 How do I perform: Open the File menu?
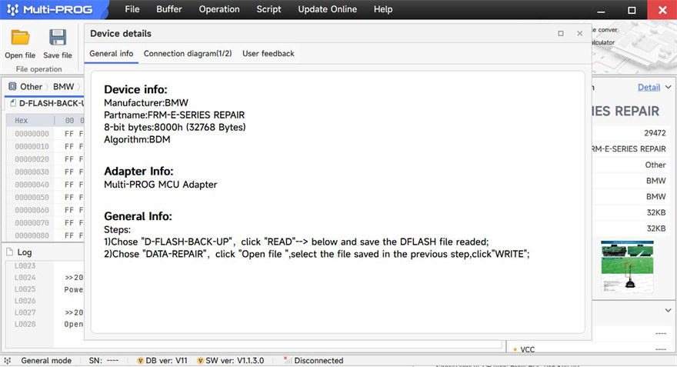click(x=132, y=9)
